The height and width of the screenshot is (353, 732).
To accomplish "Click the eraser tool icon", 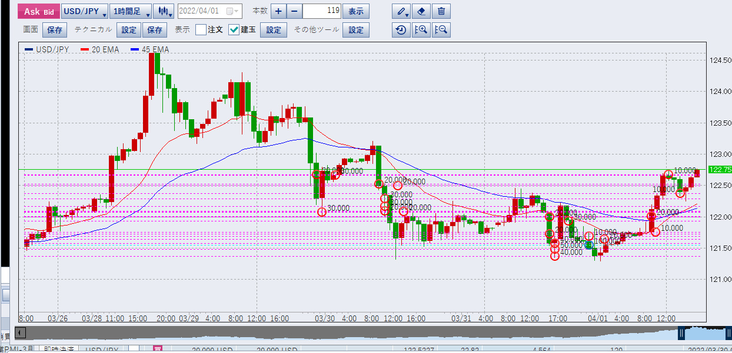I will tap(421, 11).
